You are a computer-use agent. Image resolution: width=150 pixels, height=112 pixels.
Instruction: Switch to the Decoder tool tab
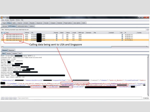(46, 23)
